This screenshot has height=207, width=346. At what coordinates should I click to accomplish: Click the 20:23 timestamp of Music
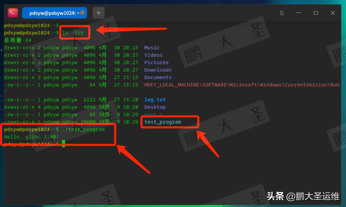click(131, 48)
